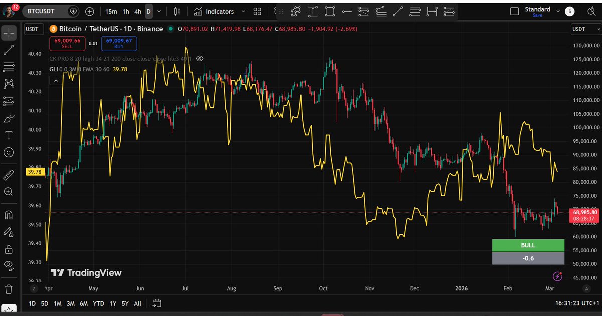Select the brush drawing tool
This screenshot has width=602, height=316.
(9, 118)
